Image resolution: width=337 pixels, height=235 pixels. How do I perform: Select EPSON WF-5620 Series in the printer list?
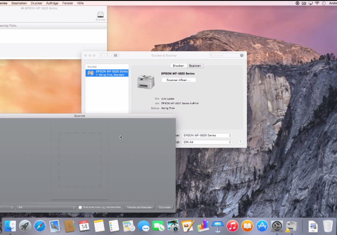pyautogui.click(x=107, y=73)
